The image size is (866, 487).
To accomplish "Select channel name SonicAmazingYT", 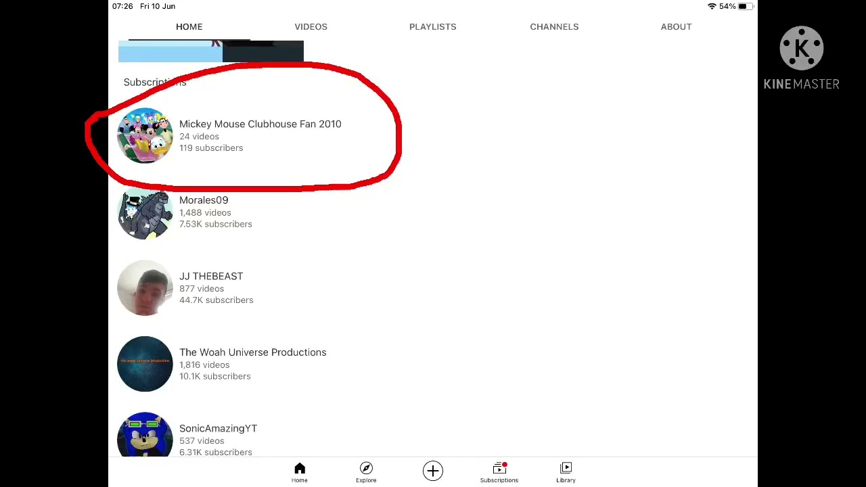I will click(x=218, y=429).
